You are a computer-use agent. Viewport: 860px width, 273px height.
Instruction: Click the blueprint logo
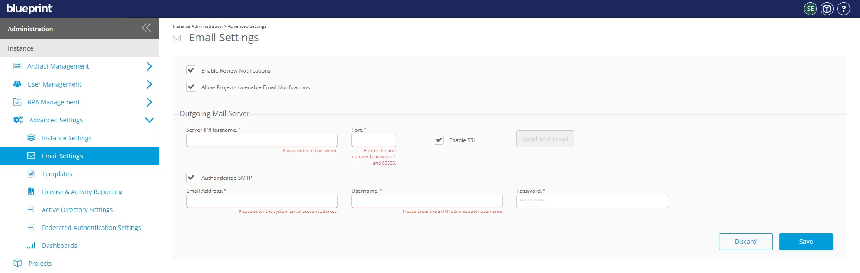pyautogui.click(x=30, y=9)
